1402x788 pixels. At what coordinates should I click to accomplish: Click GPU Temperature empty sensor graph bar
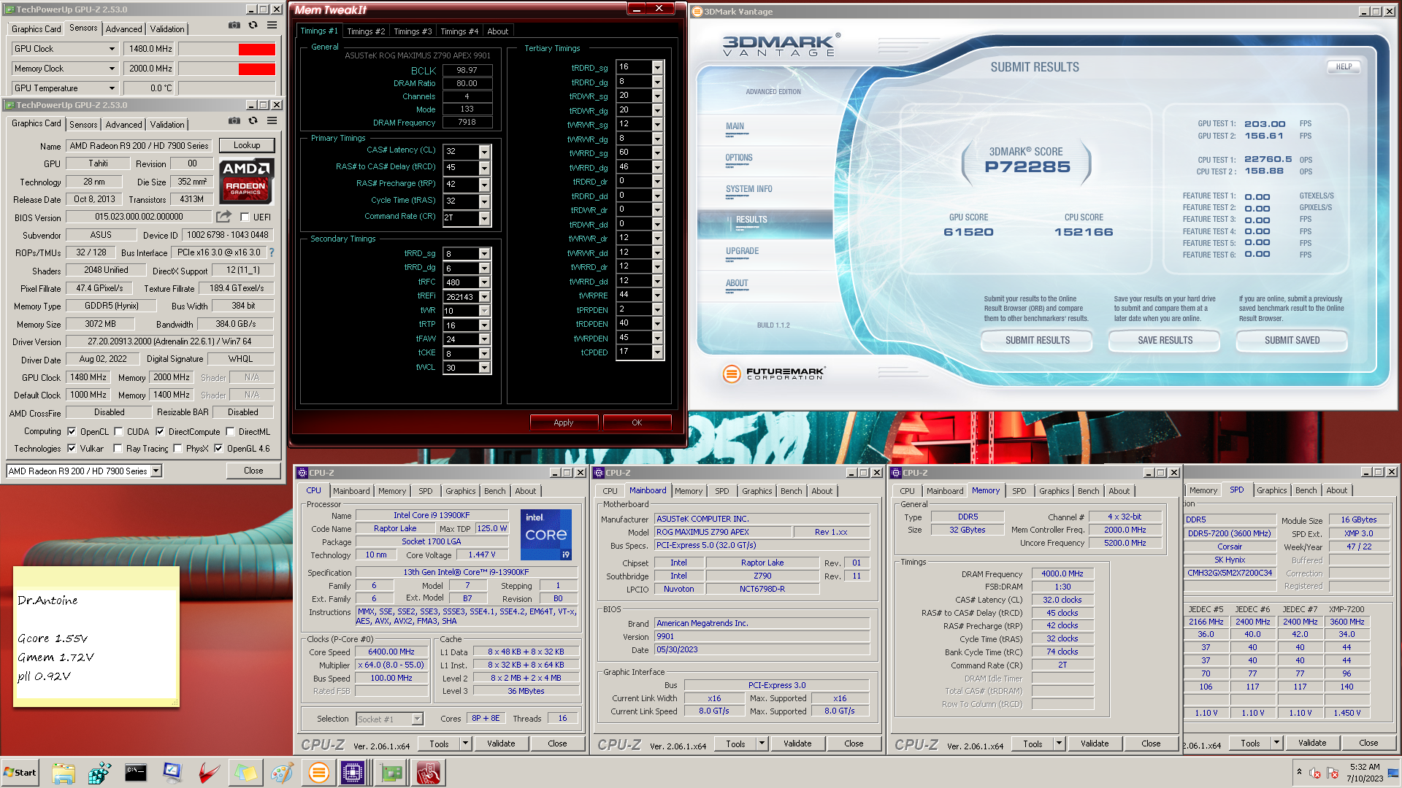pos(227,88)
